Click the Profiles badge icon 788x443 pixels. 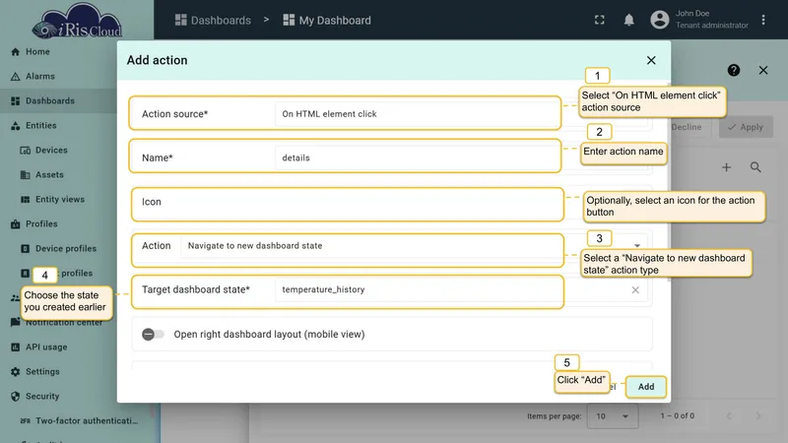pos(15,224)
